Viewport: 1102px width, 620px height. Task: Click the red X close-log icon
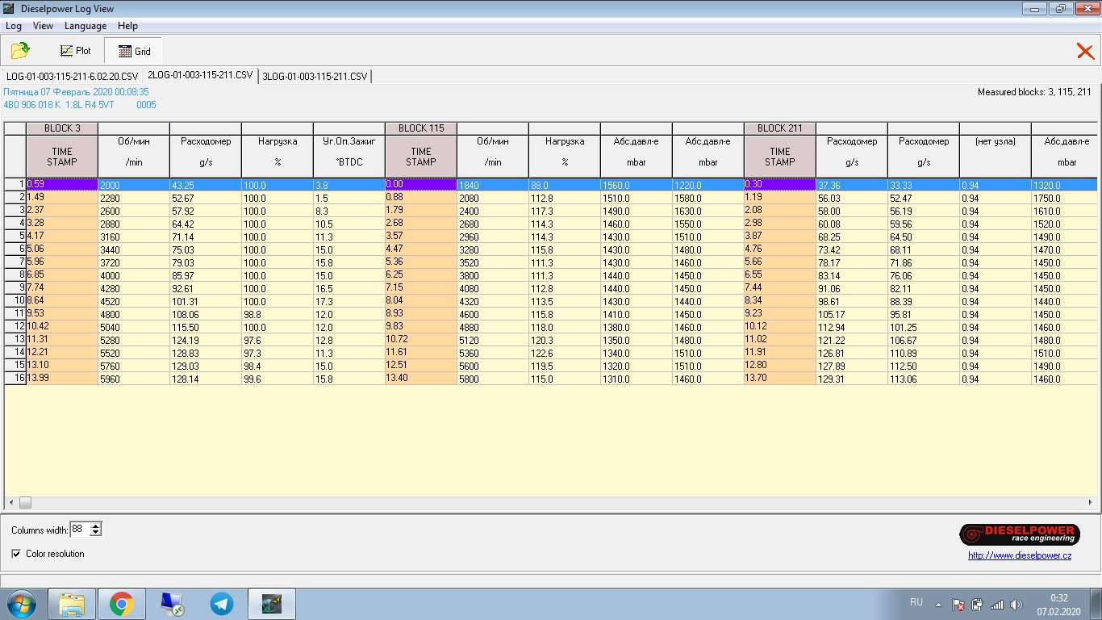pyautogui.click(x=1085, y=52)
